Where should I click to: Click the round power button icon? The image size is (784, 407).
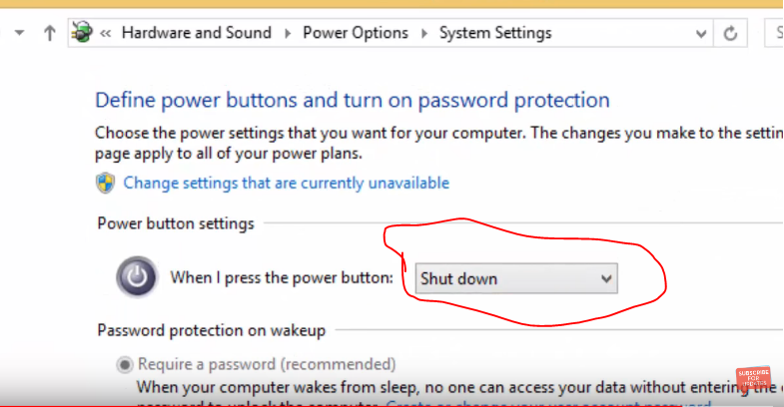[x=136, y=277]
